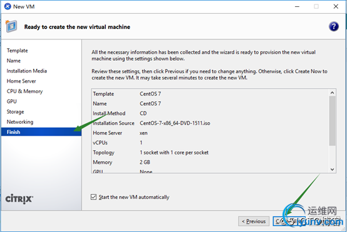This screenshot has height=232, width=347.
Task: Click the settings list scroll down arrow
Action: (332, 169)
